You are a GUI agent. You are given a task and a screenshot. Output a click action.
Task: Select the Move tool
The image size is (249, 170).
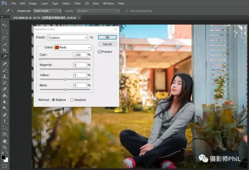click(4, 25)
